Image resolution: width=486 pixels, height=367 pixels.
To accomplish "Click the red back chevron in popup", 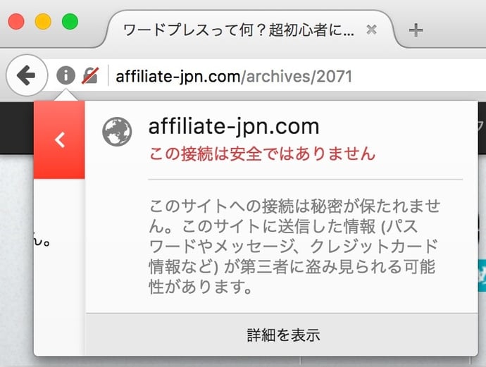I will coord(59,140).
